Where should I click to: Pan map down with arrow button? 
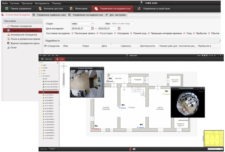pos(64,68)
